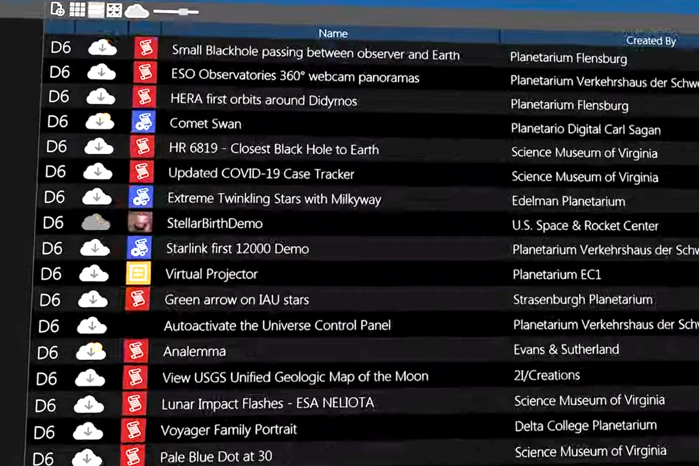The image size is (699, 466).
Task: Switch to grid view icon
Action: click(77, 10)
